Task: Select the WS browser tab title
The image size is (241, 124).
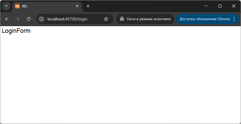Action: click(25, 6)
